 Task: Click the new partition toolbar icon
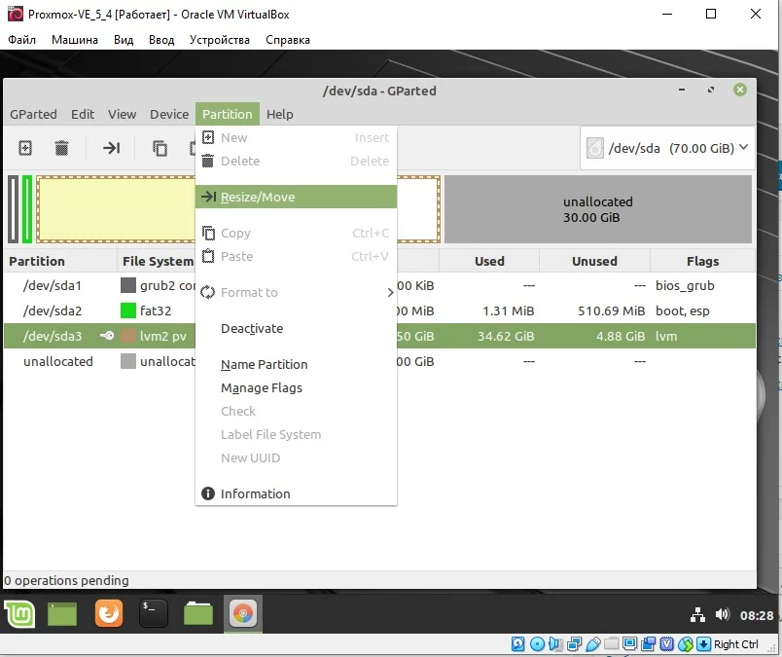click(25, 148)
